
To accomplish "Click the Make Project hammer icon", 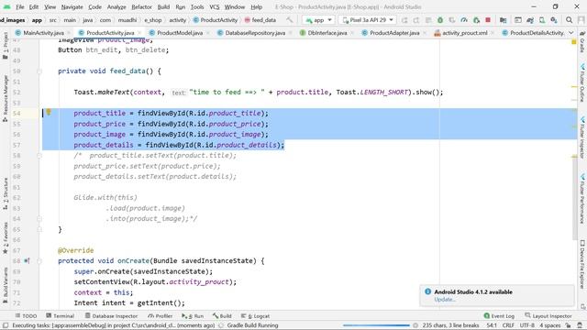I will coord(290,20).
